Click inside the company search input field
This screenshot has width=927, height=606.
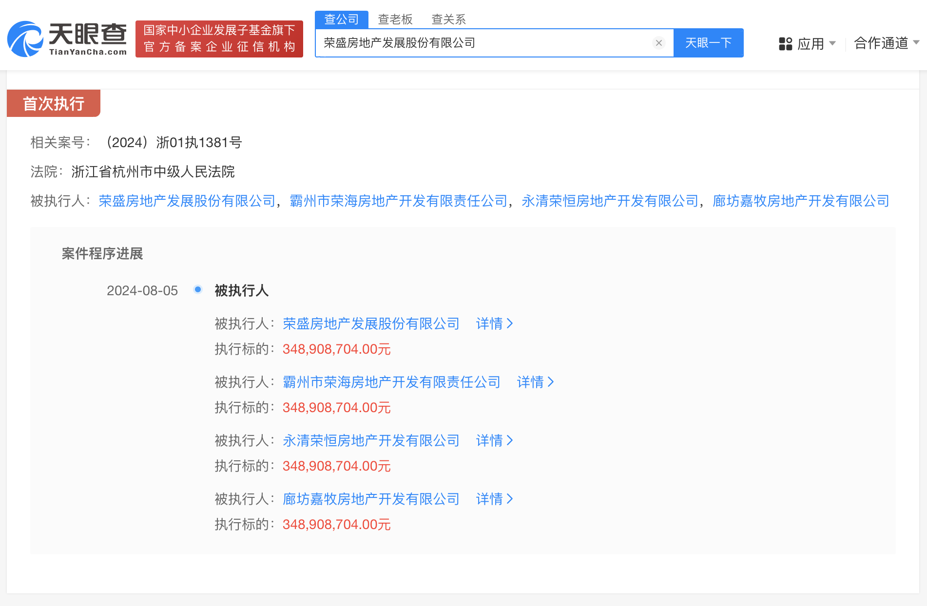tap(487, 43)
